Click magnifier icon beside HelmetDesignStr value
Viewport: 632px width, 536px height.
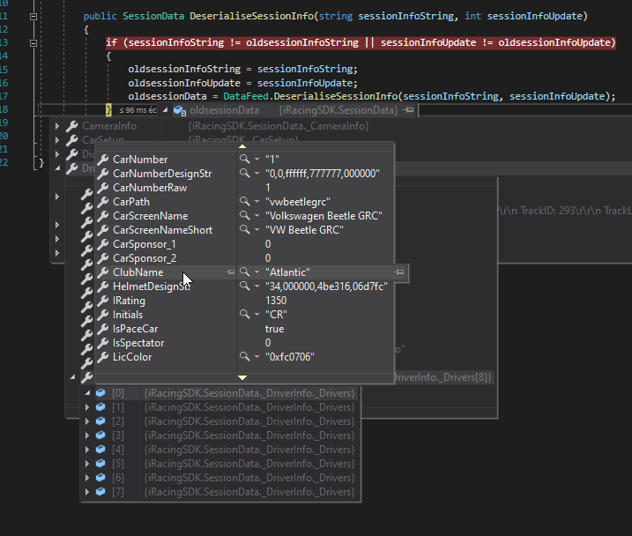(244, 286)
